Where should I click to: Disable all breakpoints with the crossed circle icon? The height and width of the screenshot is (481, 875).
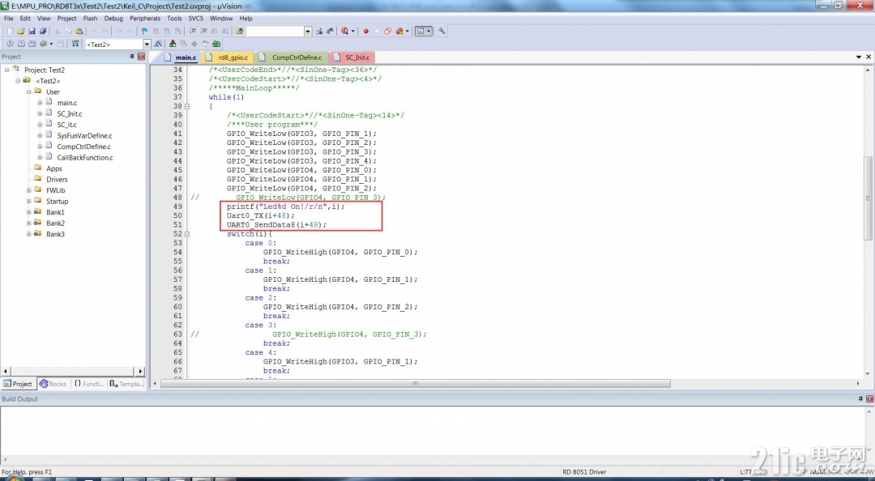388,32
